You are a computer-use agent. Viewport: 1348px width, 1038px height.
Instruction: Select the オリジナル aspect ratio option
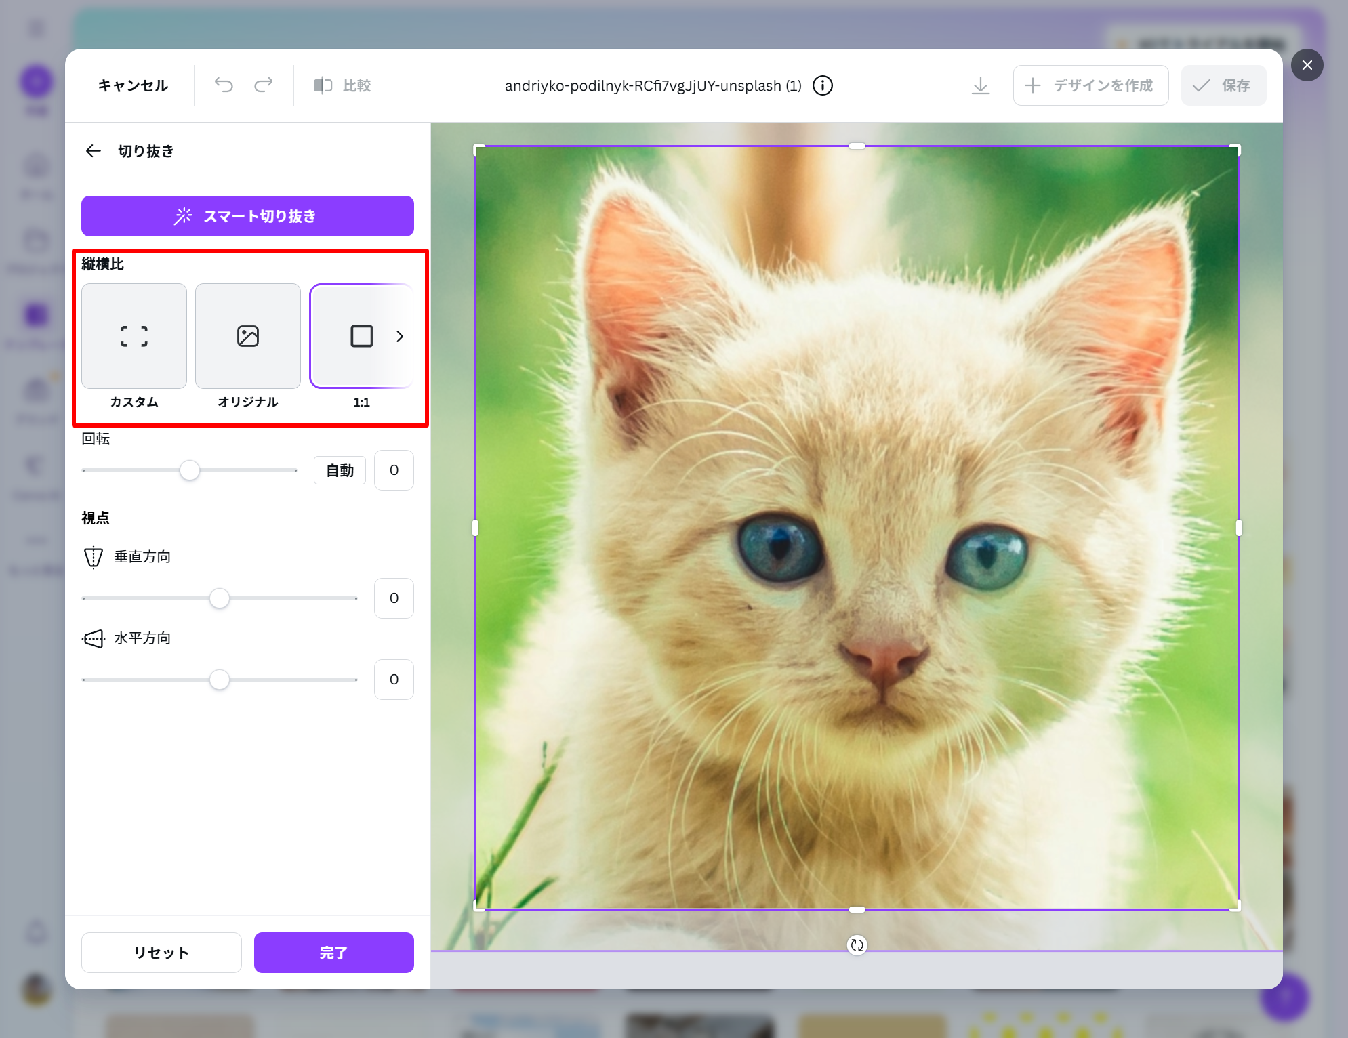(247, 336)
